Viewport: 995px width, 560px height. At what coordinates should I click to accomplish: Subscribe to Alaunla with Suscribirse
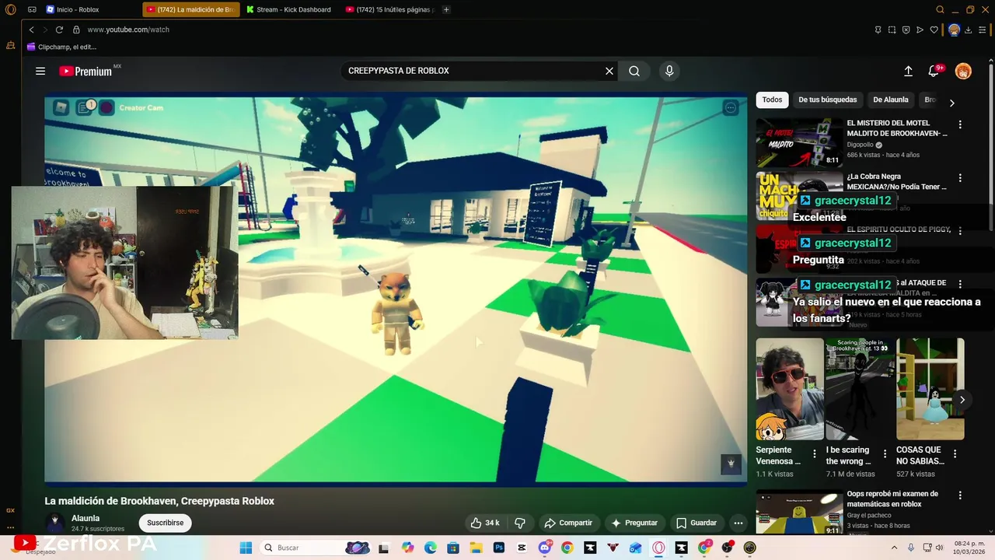(x=166, y=523)
